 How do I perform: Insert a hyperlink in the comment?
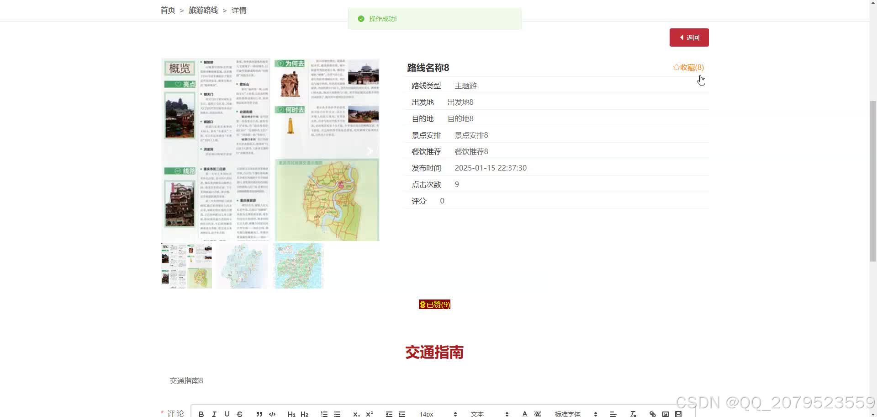(652, 414)
